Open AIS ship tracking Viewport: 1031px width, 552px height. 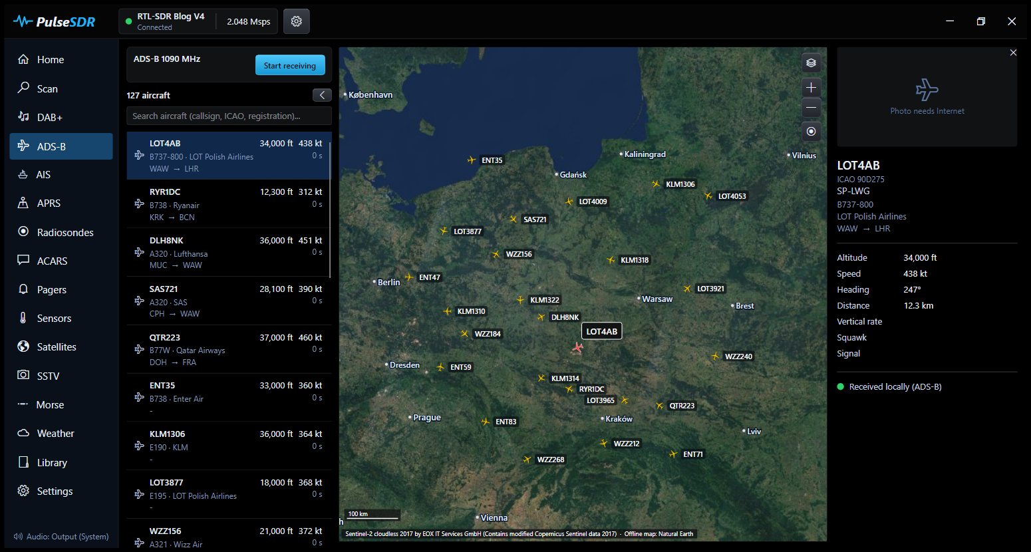click(x=61, y=175)
